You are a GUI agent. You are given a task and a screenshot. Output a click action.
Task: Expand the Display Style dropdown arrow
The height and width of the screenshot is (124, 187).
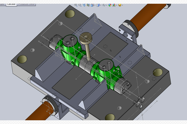[100, 5]
